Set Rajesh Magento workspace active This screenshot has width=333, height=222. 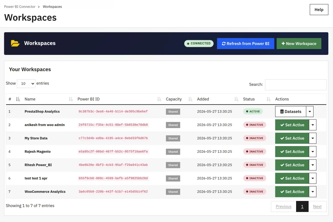pyautogui.click(x=292, y=152)
